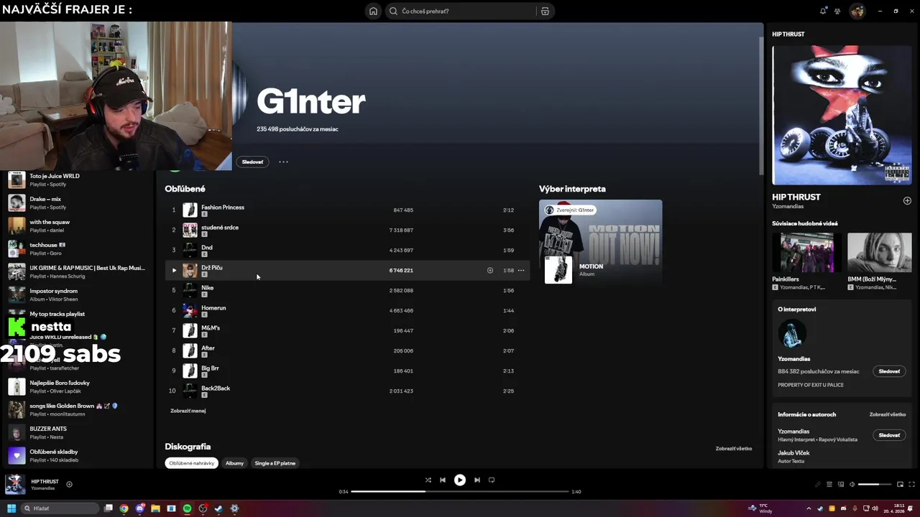
Task: Open the MOTION album artist pick card
Action: pyautogui.click(x=600, y=242)
